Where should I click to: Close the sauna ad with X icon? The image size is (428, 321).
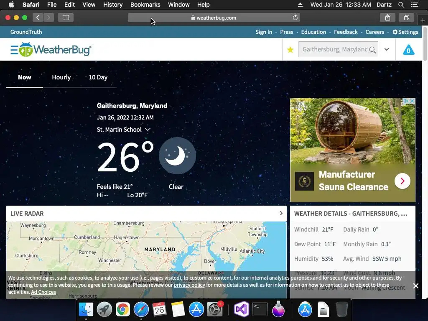click(x=413, y=101)
